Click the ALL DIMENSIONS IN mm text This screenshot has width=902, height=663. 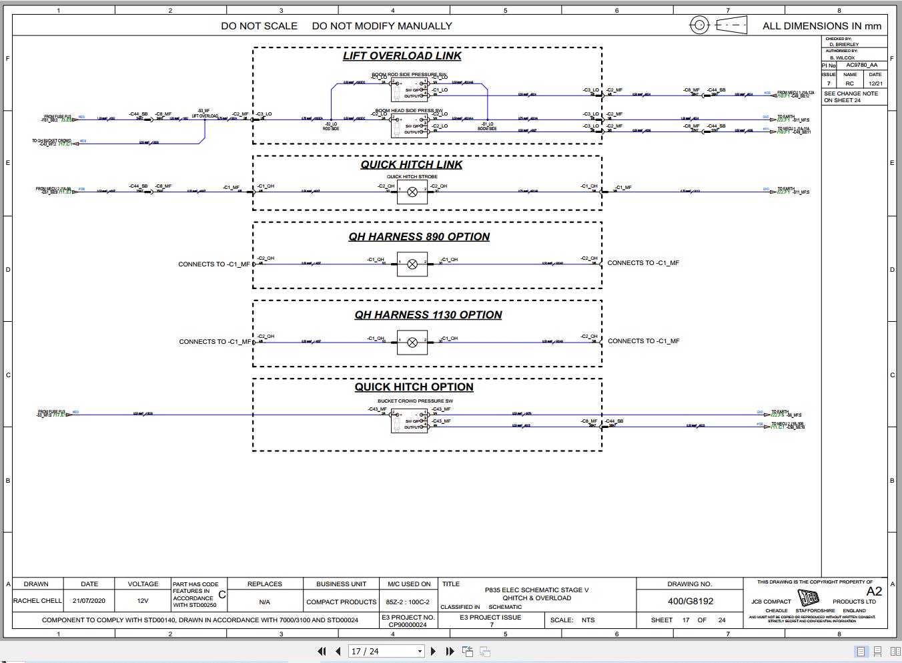pos(822,26)
